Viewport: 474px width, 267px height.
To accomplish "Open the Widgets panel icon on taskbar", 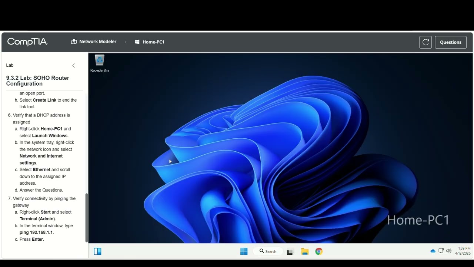I will point(97,251).
